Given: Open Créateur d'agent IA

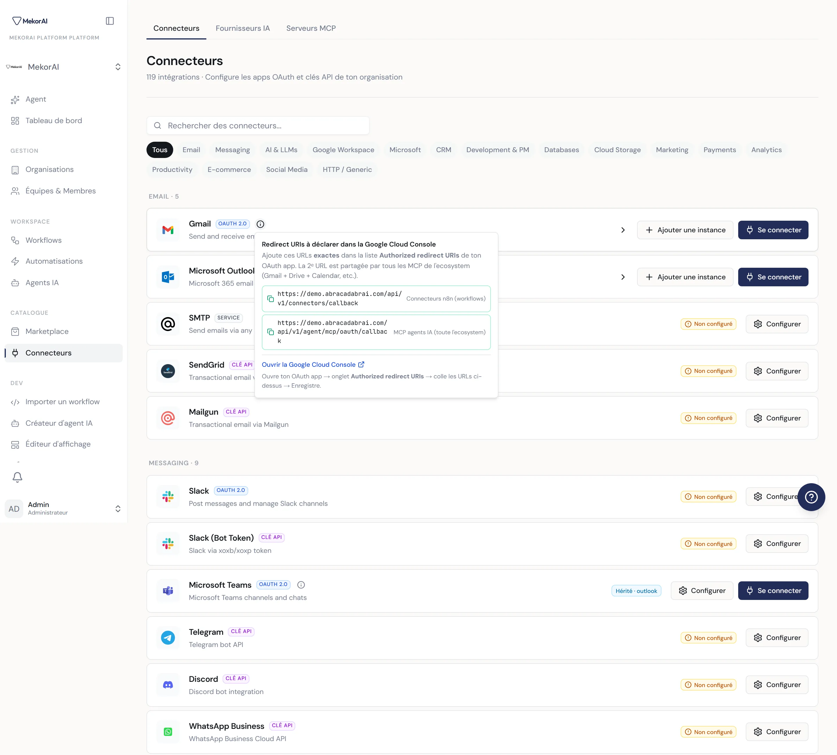Looking at the screenshot, I should pyautogui.click(x=64, y=423).
